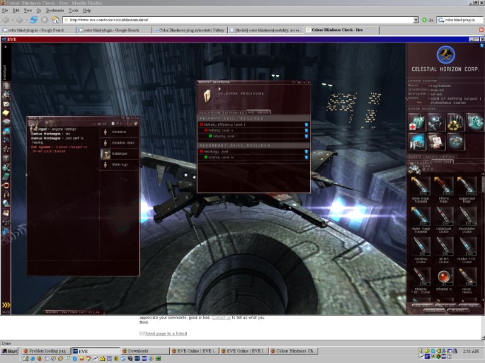Switch to Color Blindness plug-in/module Gallery tab
Screen dimensions: 485x363
(x=190, y=30)
